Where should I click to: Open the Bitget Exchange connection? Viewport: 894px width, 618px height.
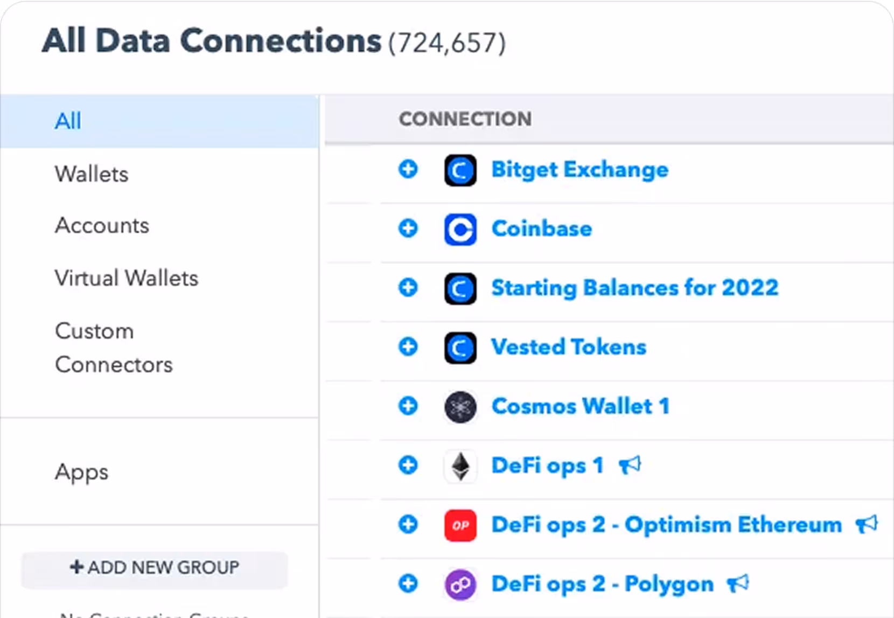click(580, 170)
